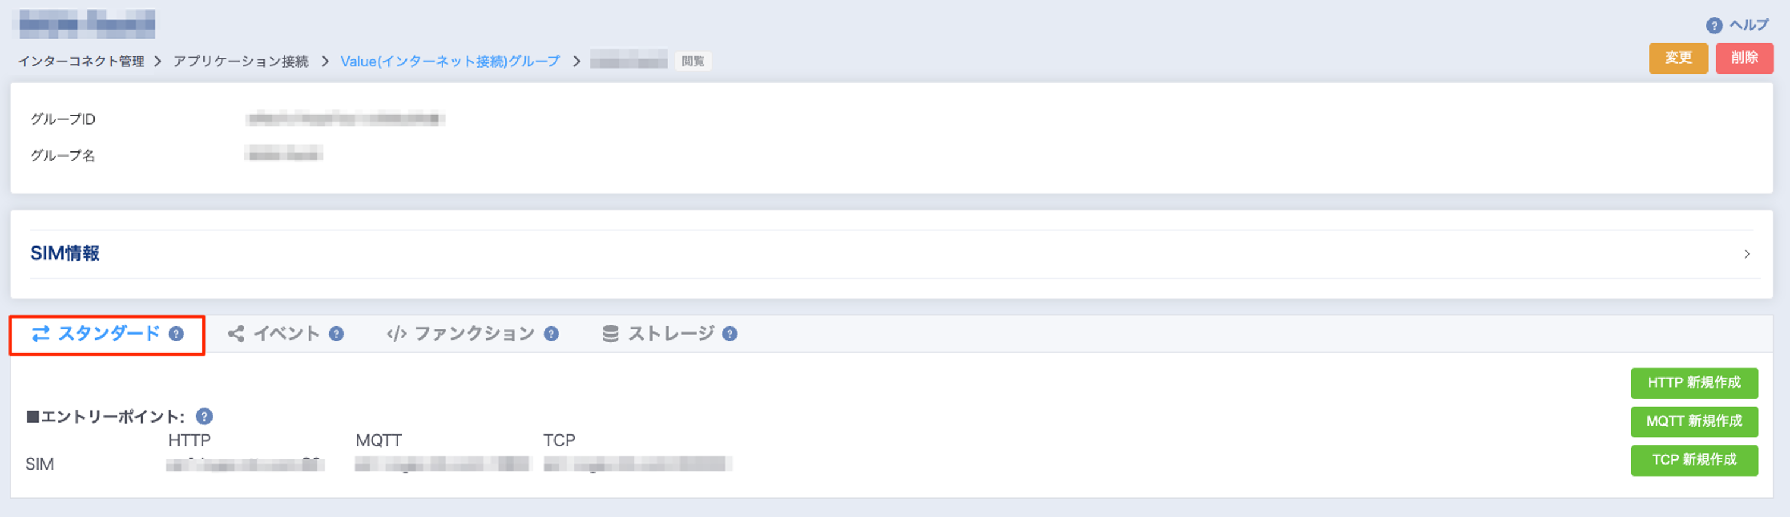The height and width of the screenshot is (517, 1790).
Task: Click the help icon next to スタンダード tab
Action: pos(177,334)
